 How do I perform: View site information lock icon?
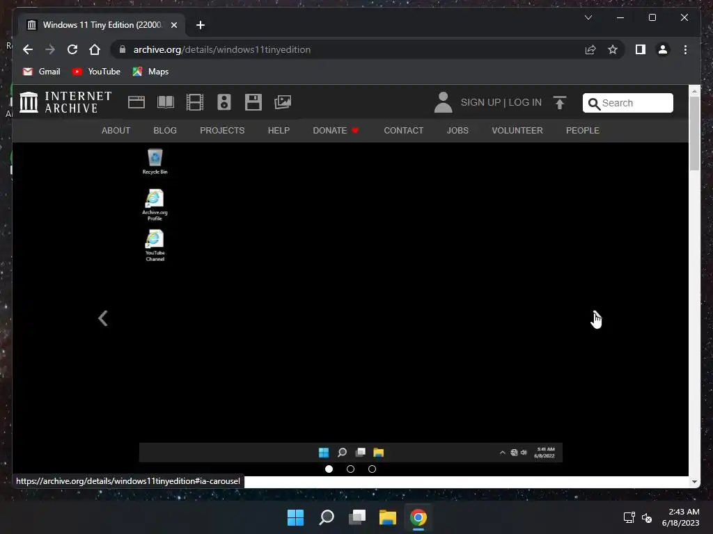point(123,49)
